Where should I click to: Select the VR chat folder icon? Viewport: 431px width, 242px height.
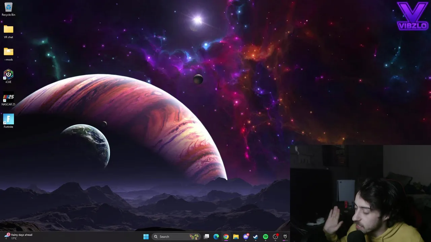click(x=8, y=32)
